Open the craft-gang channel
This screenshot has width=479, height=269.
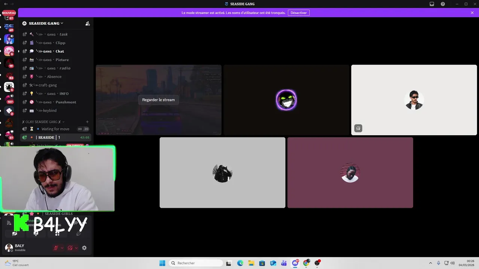[55, 85]
